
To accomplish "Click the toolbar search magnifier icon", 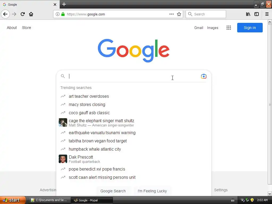I will [190, 14].
